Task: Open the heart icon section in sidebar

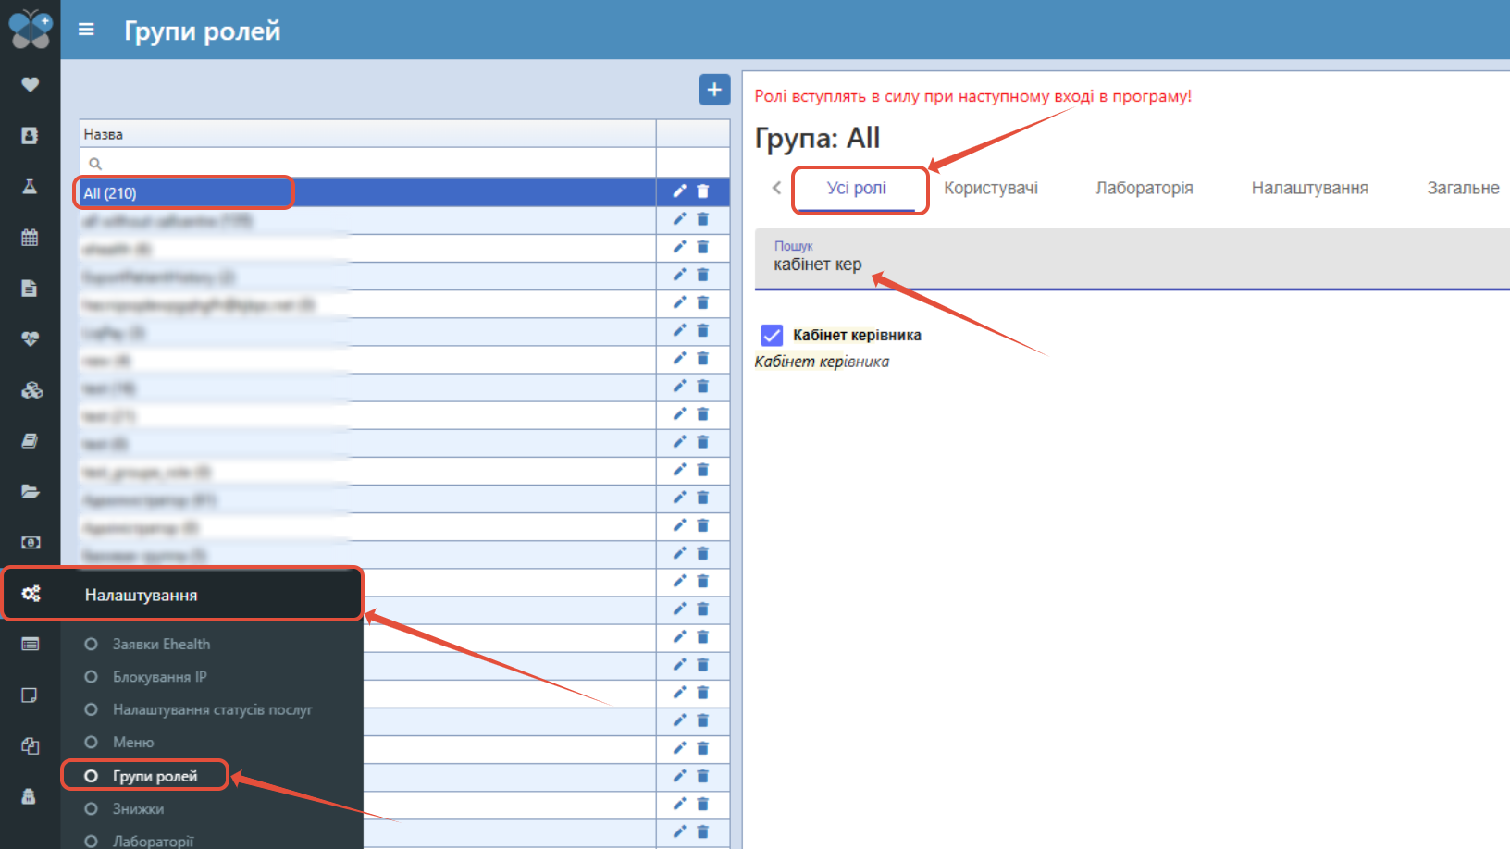Action: pos(30,84)
